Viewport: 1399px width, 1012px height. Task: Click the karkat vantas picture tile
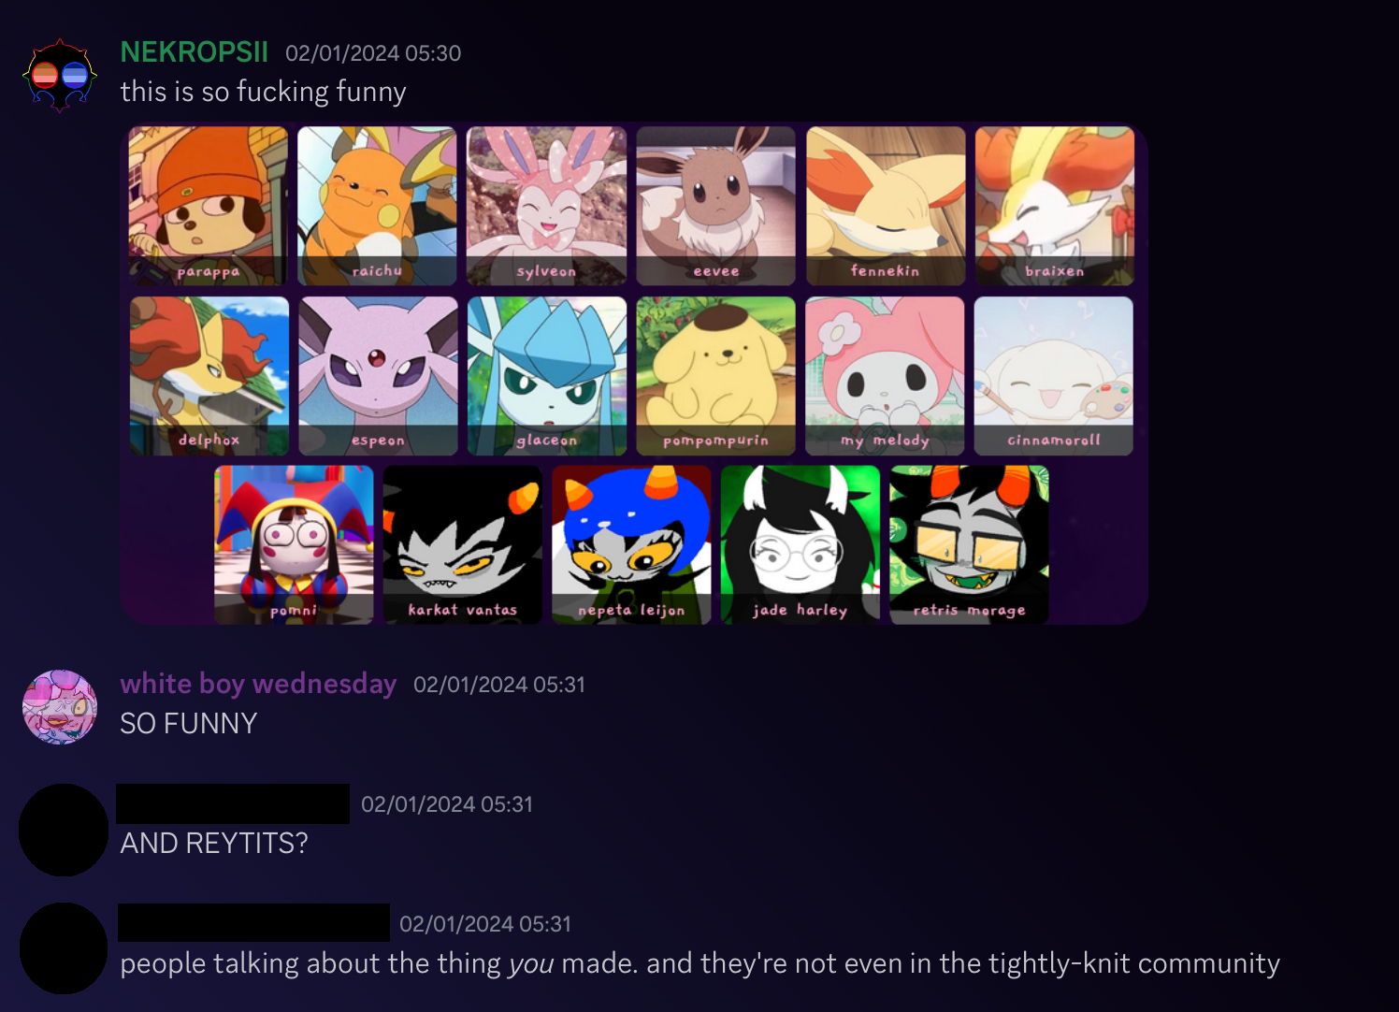click(463, 545)
